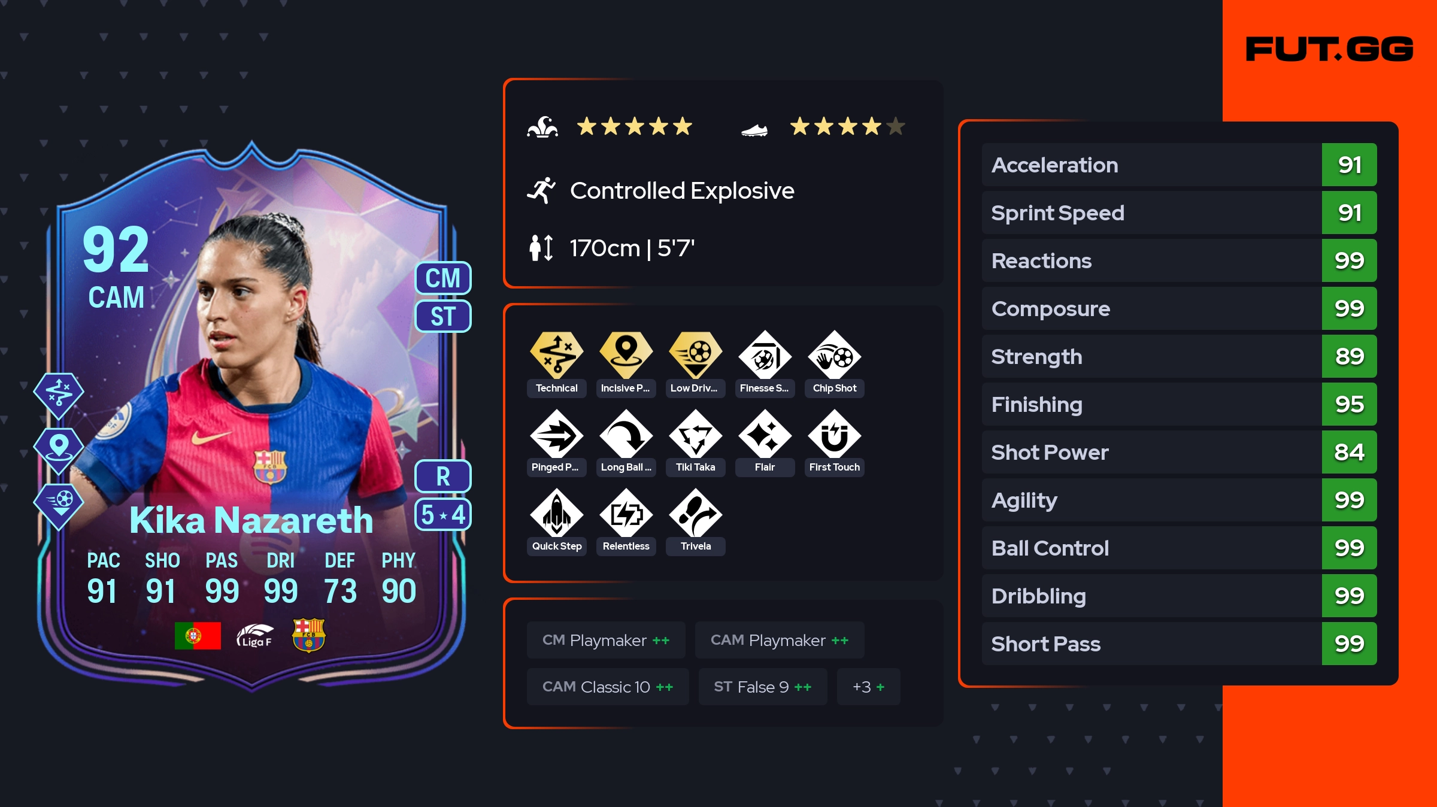The height and width of the screenshot is (807, 1437).
Task: Select the ST False 9 role
Action: point(763,687)
